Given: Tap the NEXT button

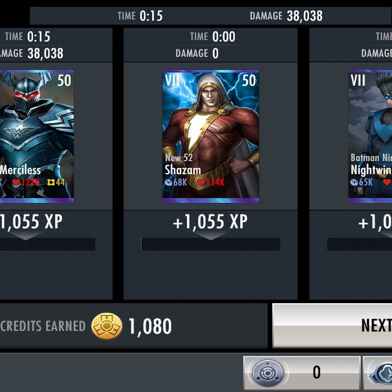Looking at the screenshot, I should (x=332, y=325).
